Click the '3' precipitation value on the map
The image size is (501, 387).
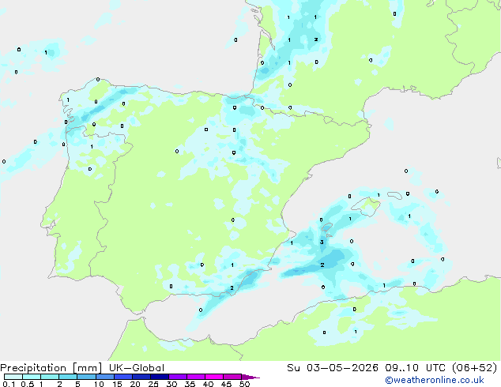coord(322,242)
